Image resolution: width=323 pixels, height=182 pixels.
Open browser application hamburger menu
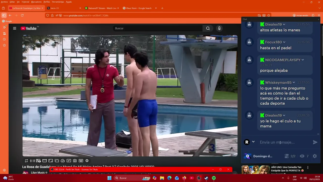319,15
